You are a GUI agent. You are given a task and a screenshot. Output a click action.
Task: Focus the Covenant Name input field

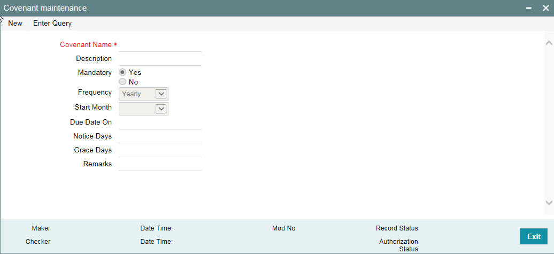[160, 45]
